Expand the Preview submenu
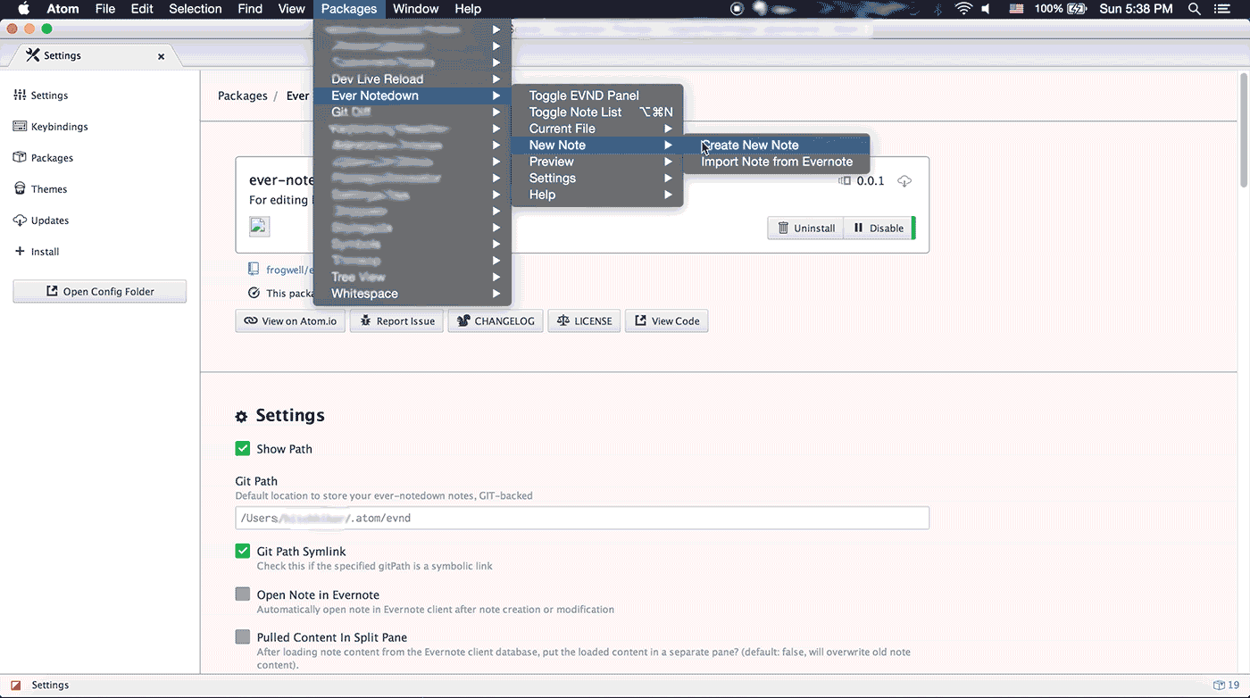This screenshot has width=1250, height=698. (x=597, y=162)
